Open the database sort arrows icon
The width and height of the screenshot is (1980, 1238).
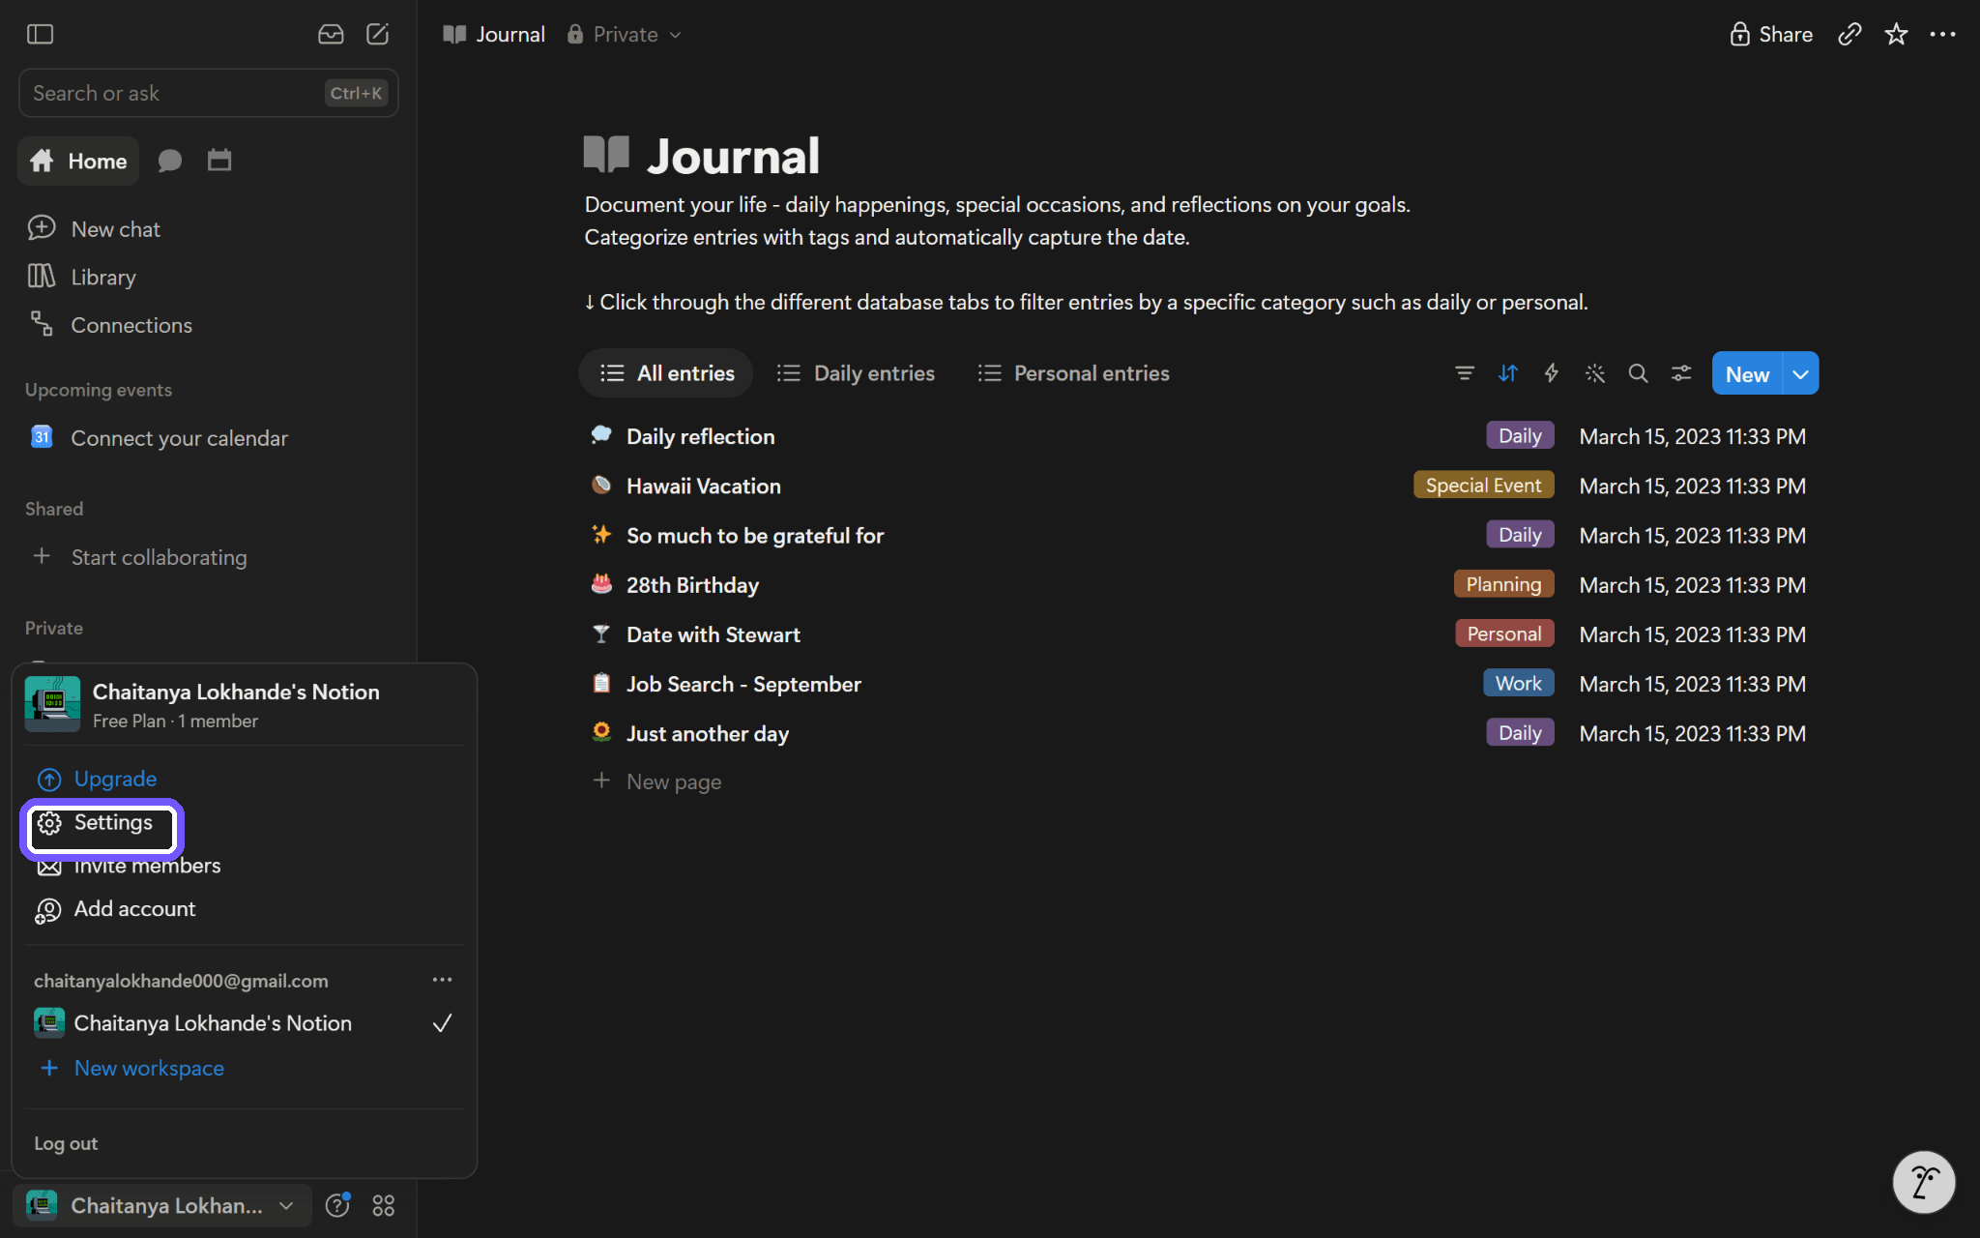[x=1508, y=373]
